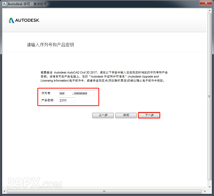
Task: Close the Autodesk licensing window
Action: tap(206, 3)
